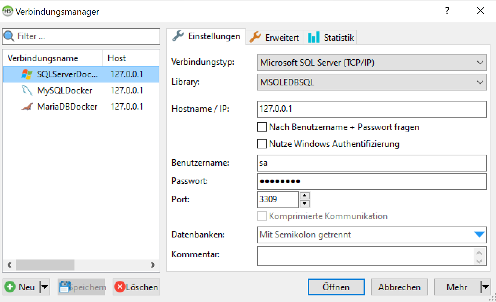
Task: Switch to the Einstellungen tab
Action: (207, 37)
